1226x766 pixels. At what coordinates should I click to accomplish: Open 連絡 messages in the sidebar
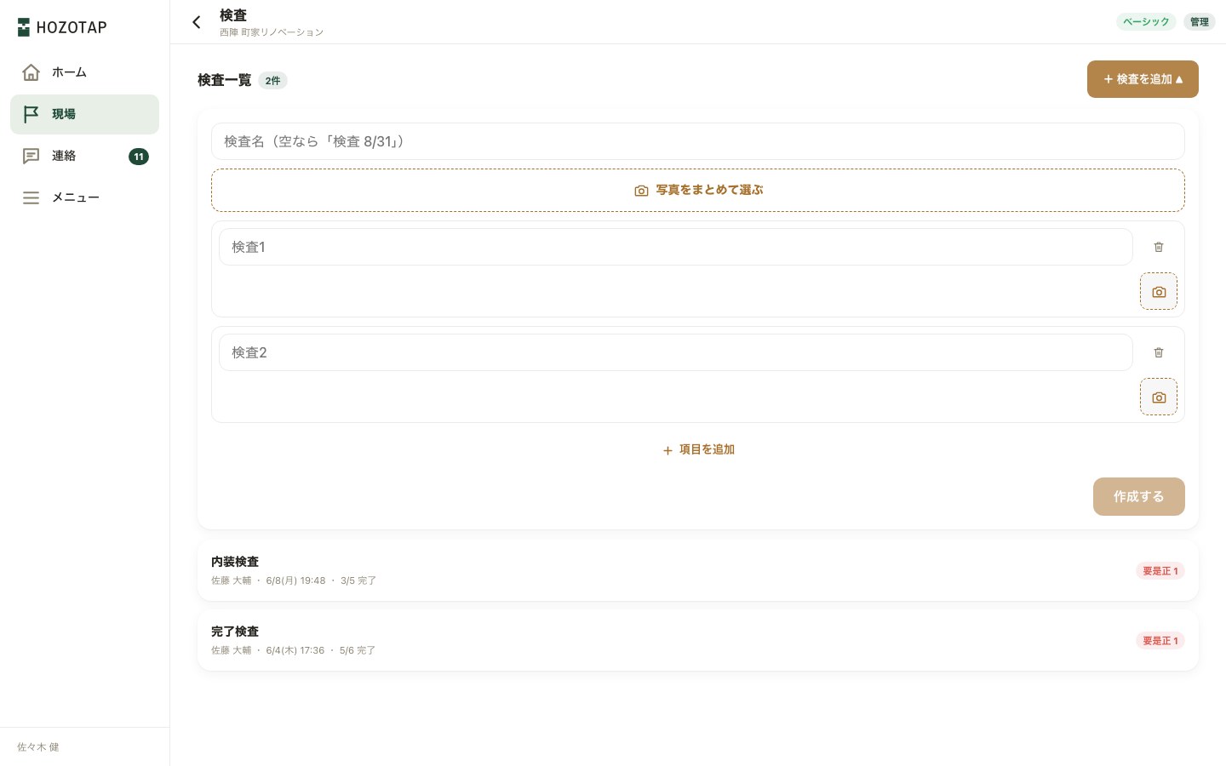(84, 156)
